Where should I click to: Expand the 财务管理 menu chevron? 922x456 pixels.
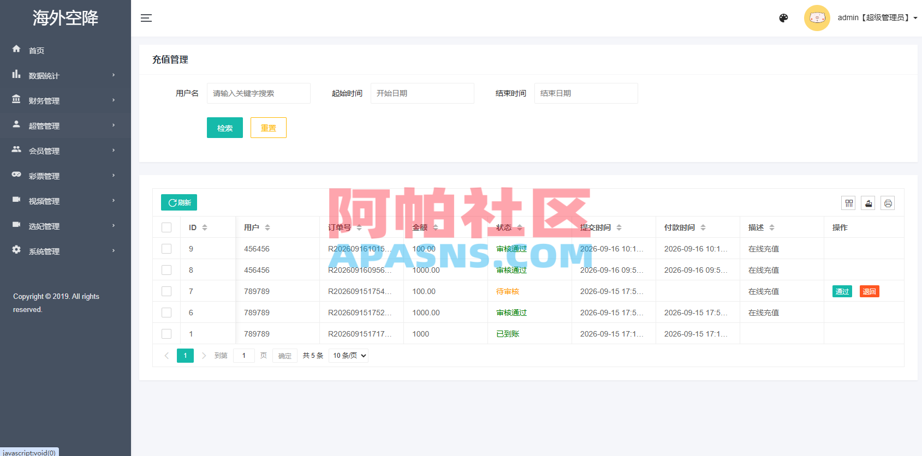click(114, 100)
